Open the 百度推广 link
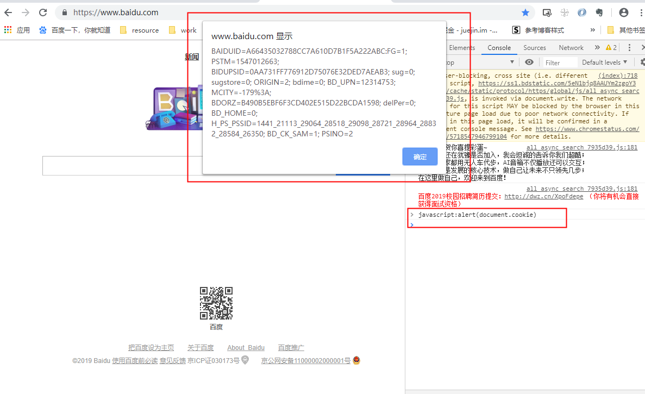Image resolution: width=645 pixels, height=394 pixels. coord(291,348)
